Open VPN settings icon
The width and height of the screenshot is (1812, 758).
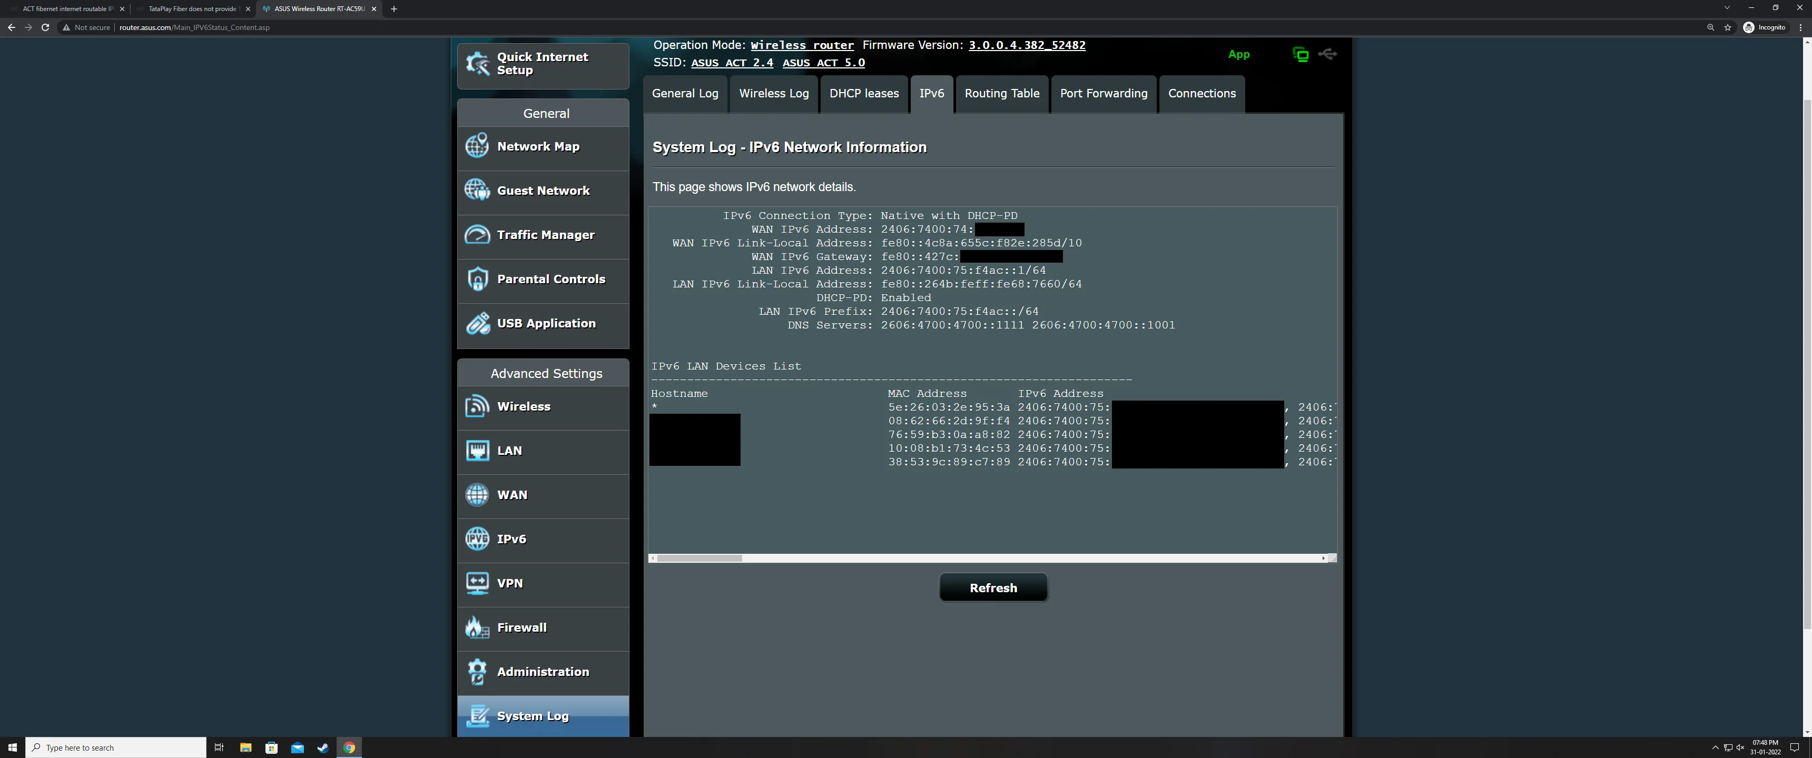(477, 583)
